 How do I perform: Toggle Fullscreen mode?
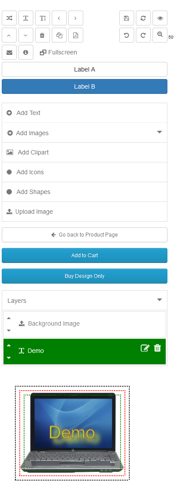click(58, 52)
